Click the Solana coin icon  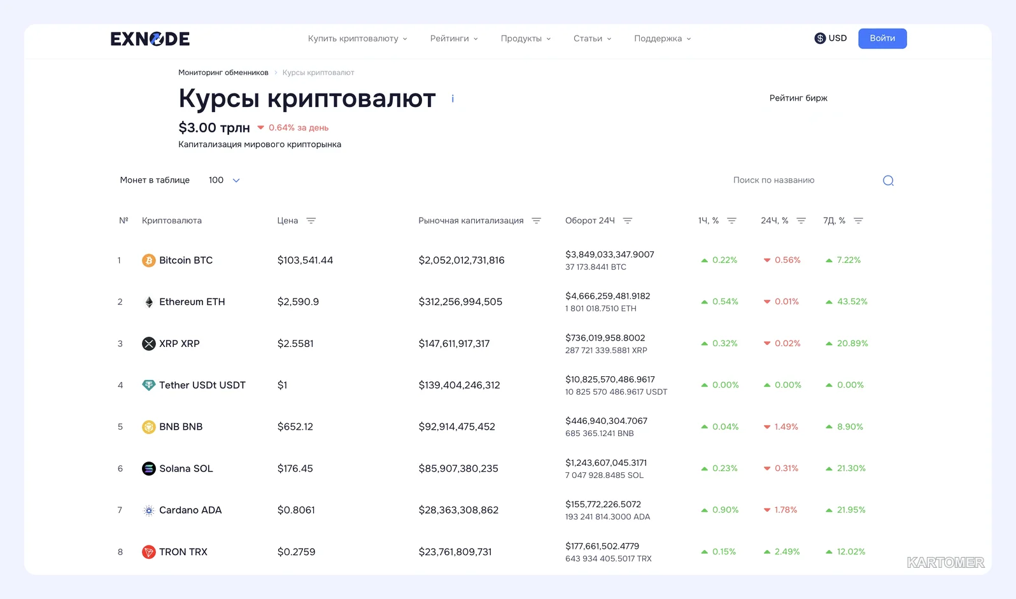[148, 469]
